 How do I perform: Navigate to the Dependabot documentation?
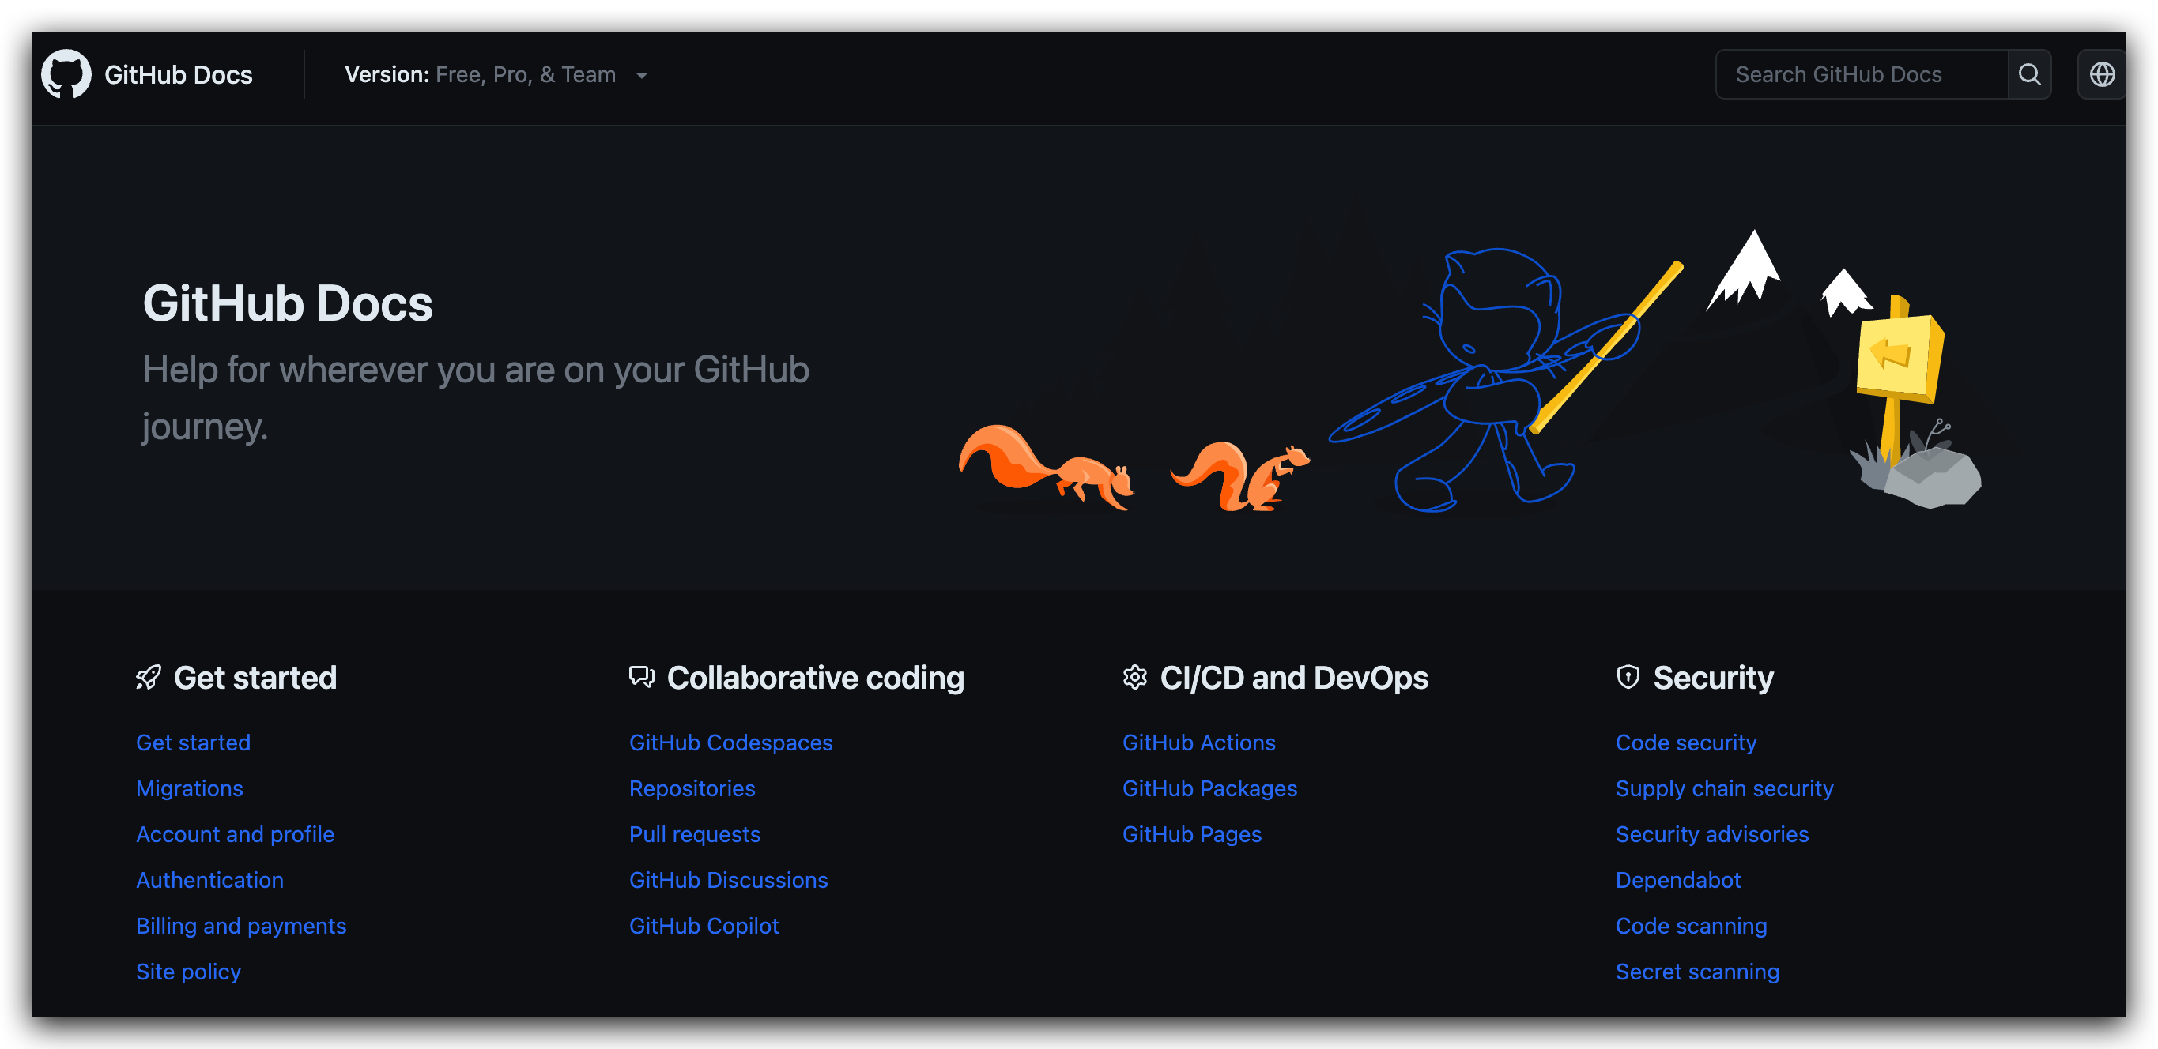[1677, 878]
